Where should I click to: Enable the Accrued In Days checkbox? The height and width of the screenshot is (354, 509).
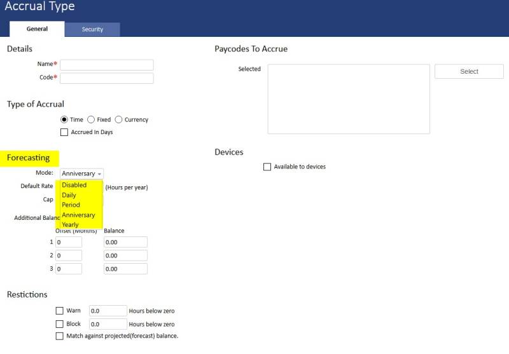point(64,132)
